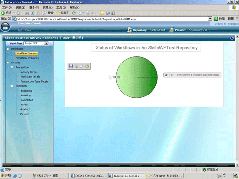
Task: Switch to C:\Program Files folder taskbar button
Action: 164,176
